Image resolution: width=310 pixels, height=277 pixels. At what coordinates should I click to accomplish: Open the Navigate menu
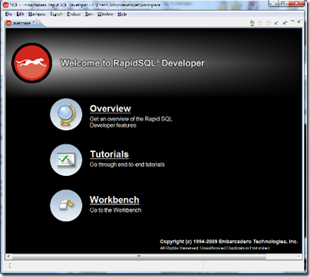pyautogui.click(x=37, y=14)
